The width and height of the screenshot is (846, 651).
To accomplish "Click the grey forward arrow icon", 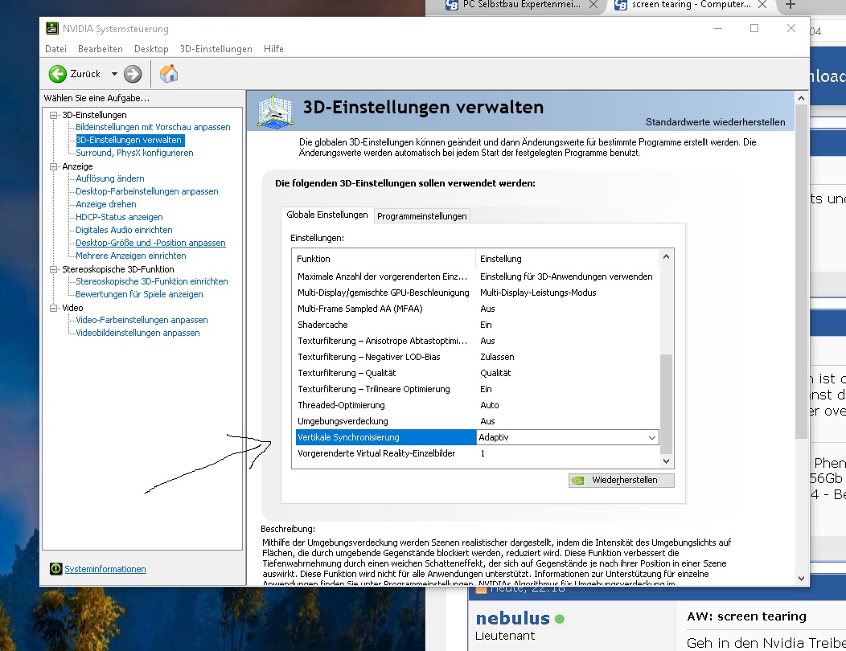I will click(x=133, y=74).
